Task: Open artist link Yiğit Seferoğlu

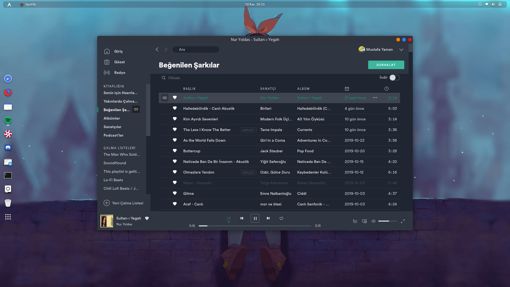Action: click(273, 162)
